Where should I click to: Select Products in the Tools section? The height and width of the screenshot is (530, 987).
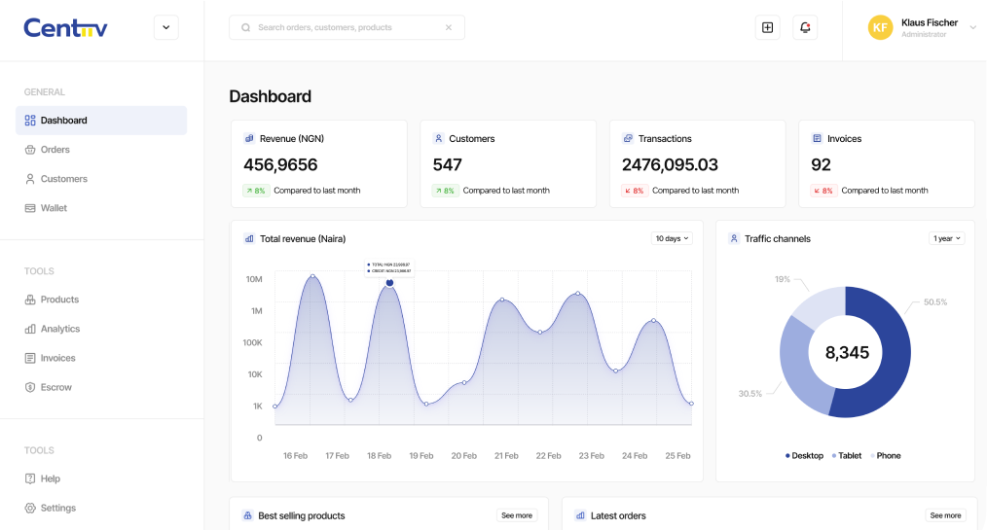pyautogui.click(x=59, y=300)
